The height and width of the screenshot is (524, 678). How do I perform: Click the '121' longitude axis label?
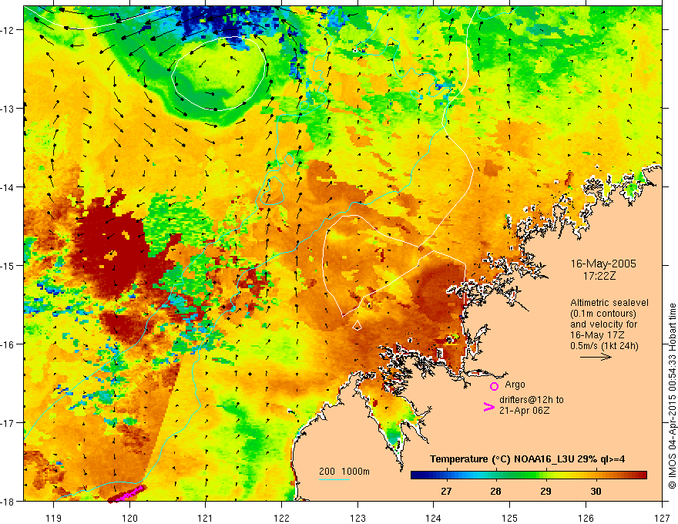206,518
